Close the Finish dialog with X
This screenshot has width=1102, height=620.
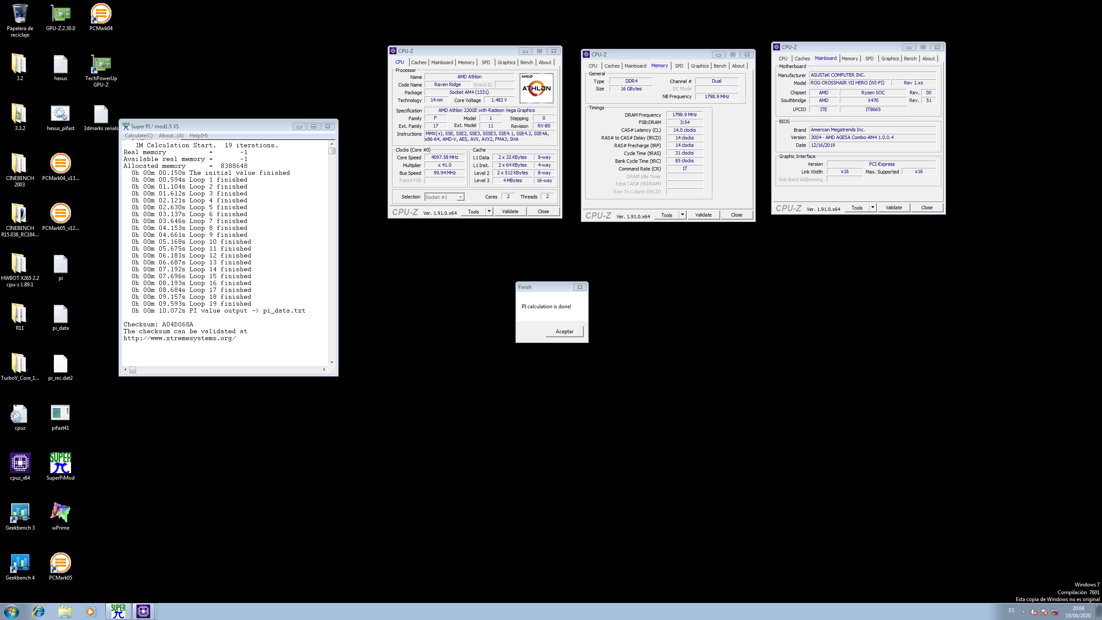pyautogui.click(x=580, y=287)
